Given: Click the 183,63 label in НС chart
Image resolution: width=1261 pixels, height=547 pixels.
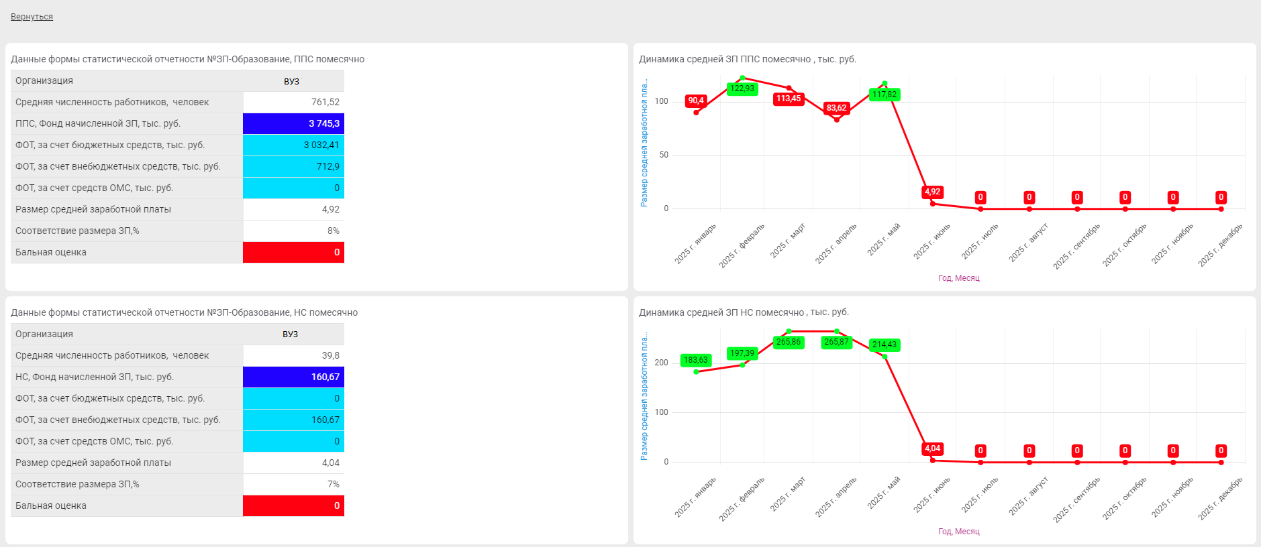Looking at the screenshot, I should (x=696, y=360).
